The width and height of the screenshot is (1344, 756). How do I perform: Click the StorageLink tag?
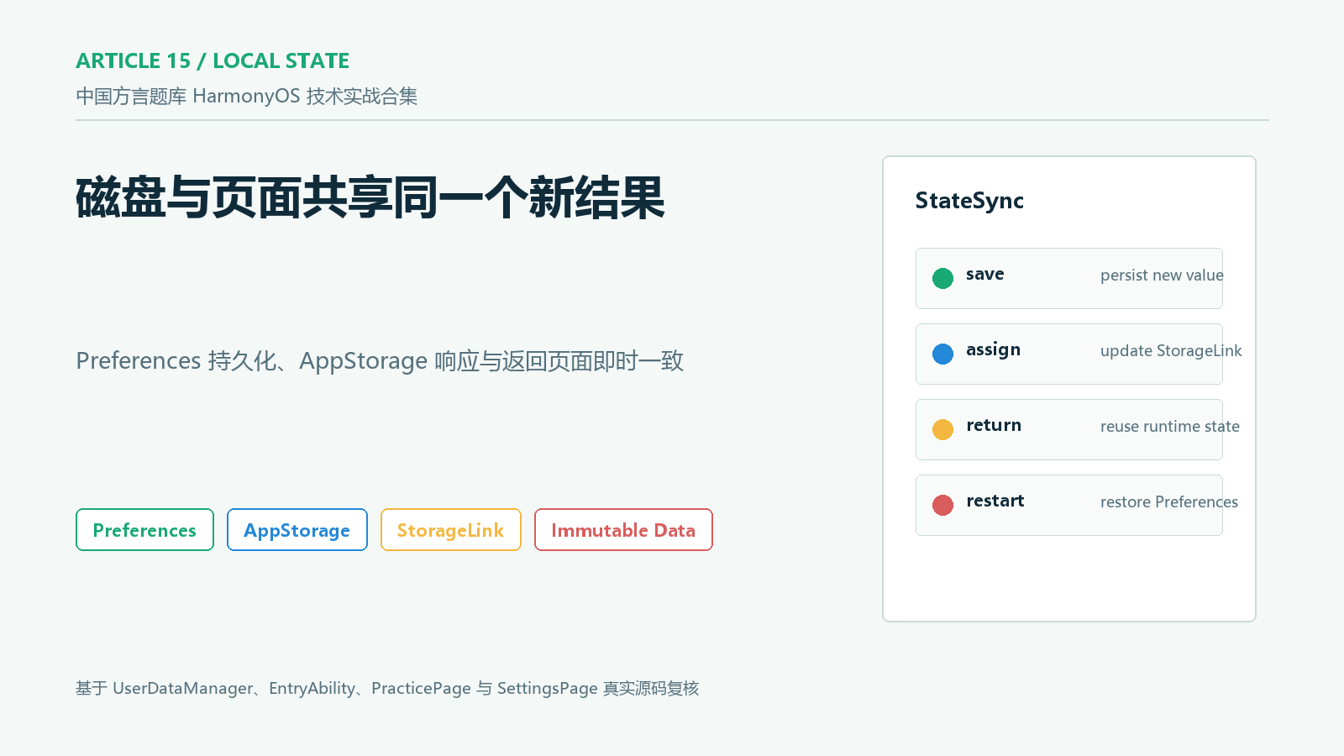451,530
